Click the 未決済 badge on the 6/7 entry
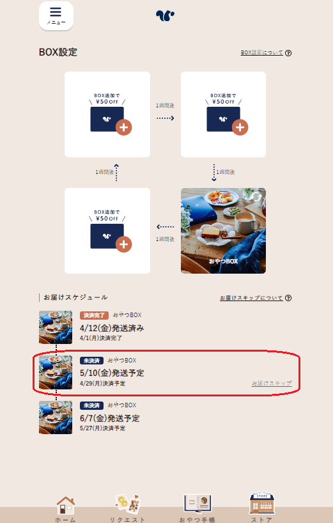333x523 pixels. pos(91,405)
